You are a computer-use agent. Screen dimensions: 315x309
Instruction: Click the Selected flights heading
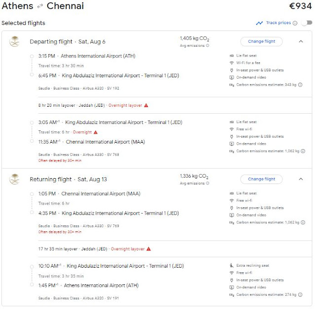tap(23, 23)
